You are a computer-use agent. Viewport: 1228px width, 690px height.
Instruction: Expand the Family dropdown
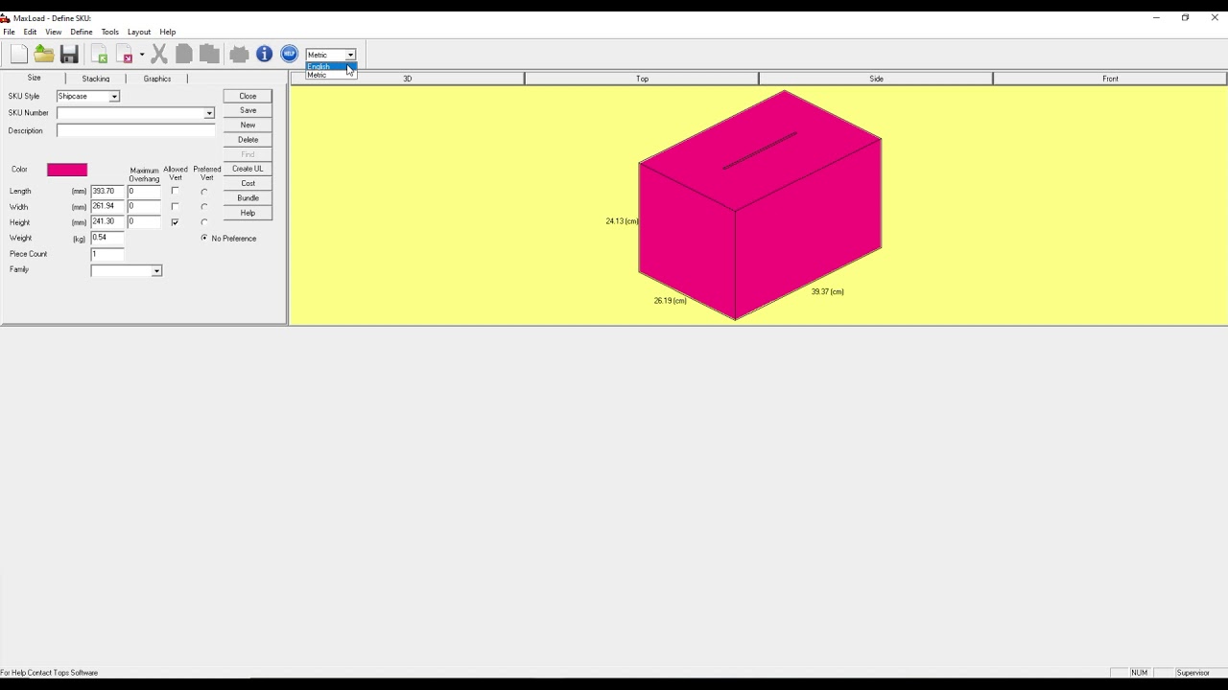156,271
